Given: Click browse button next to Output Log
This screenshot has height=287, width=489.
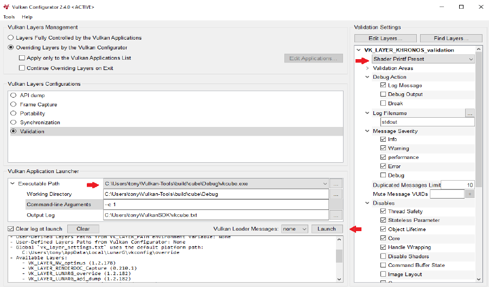Looking at the screenshot, I should tap(337, 215).
